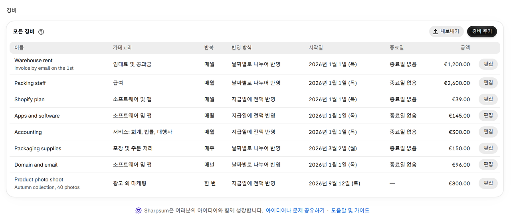Edit the Apps and software expense
This screenshot has height=224, width=511.
tap(488, 116)
